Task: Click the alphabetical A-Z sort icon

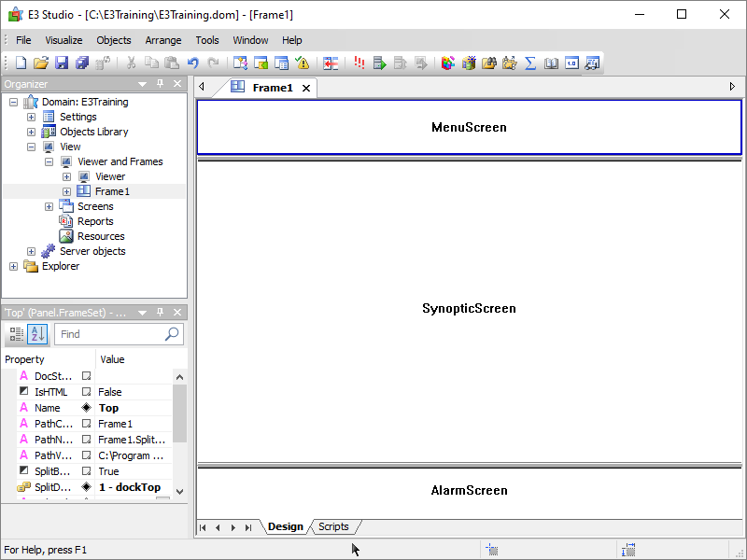Action: (37, 334)
